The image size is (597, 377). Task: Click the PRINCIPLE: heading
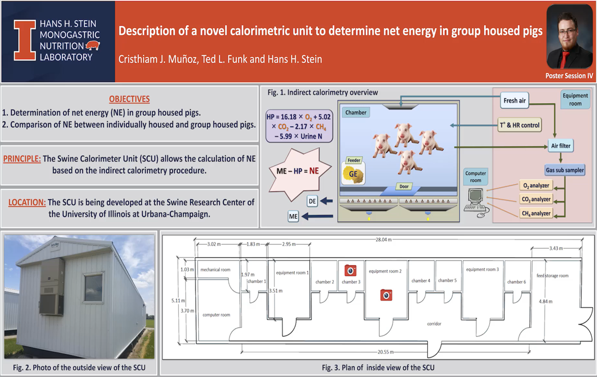pos(22,159)
